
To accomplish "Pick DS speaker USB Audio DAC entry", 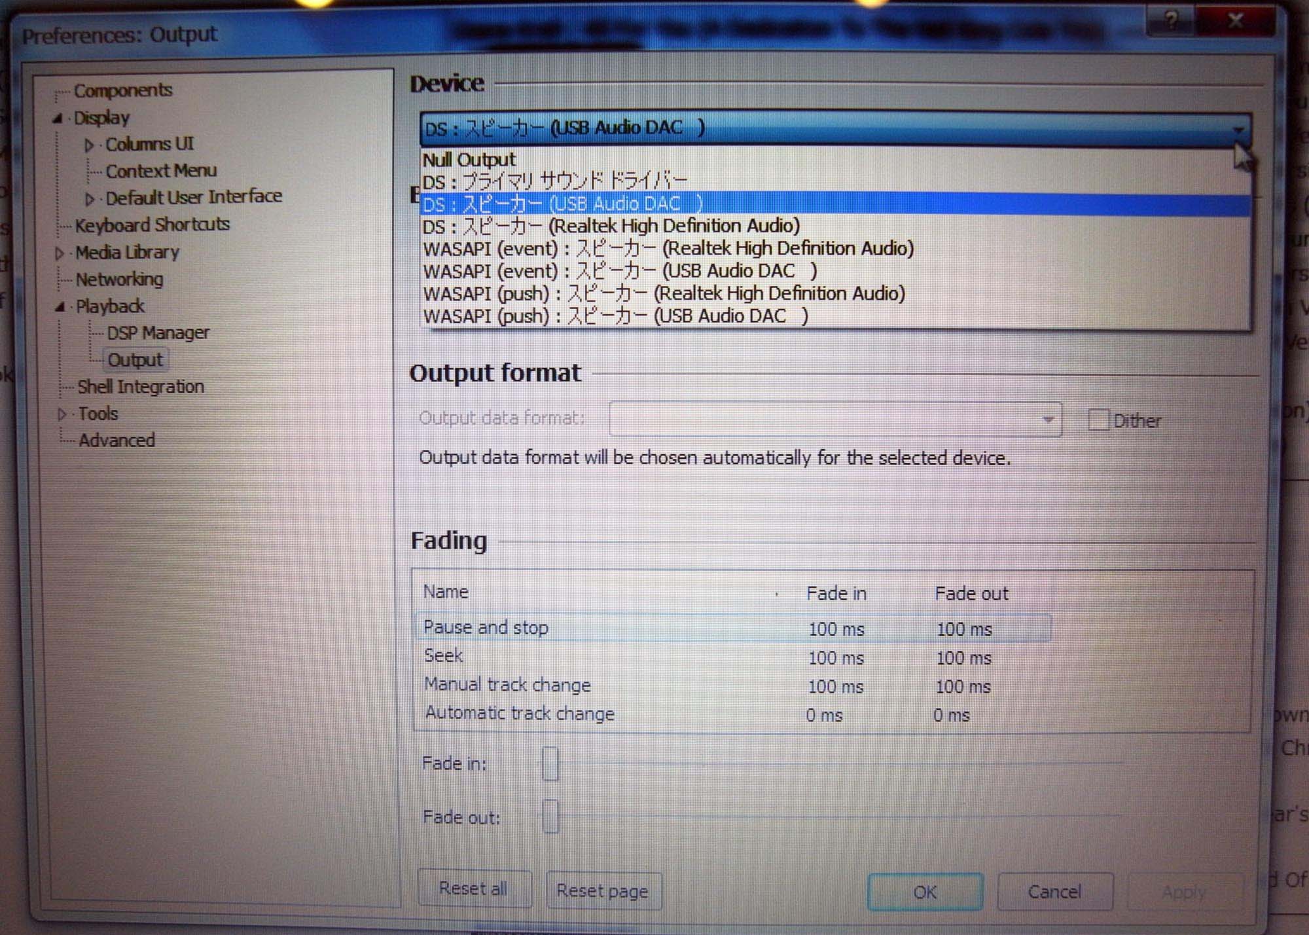I will pyautogui.click(x=835, y=204).
